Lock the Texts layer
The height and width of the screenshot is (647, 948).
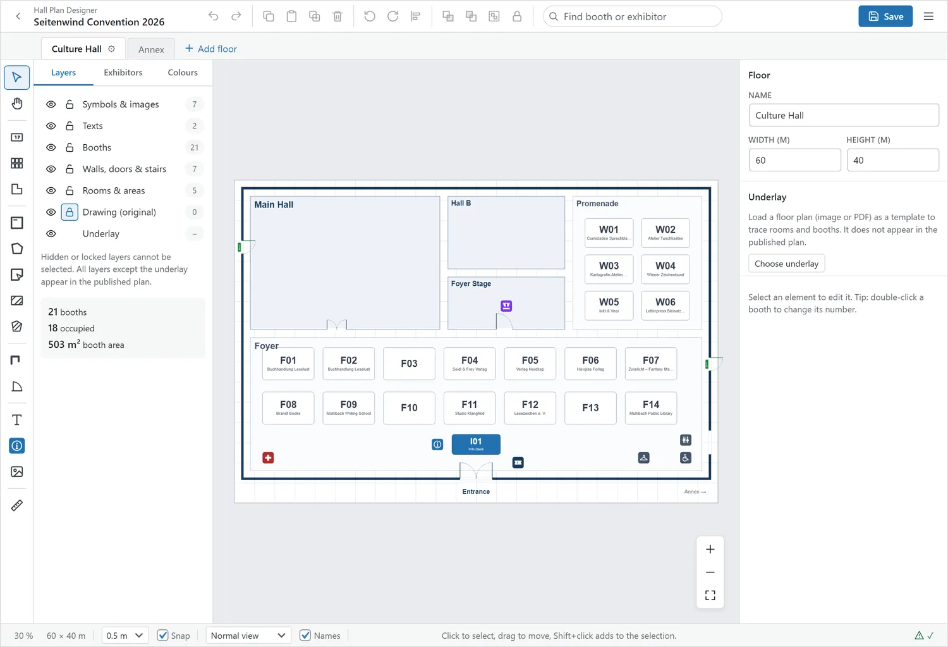[x=70, y=126]
